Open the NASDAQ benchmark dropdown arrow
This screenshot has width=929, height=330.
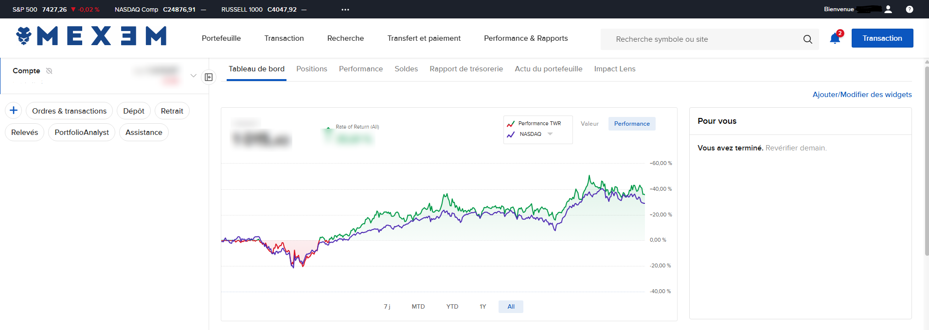tap(550, 134)
